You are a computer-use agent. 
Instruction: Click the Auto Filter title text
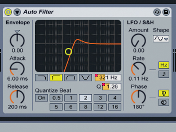click(39, 12)
